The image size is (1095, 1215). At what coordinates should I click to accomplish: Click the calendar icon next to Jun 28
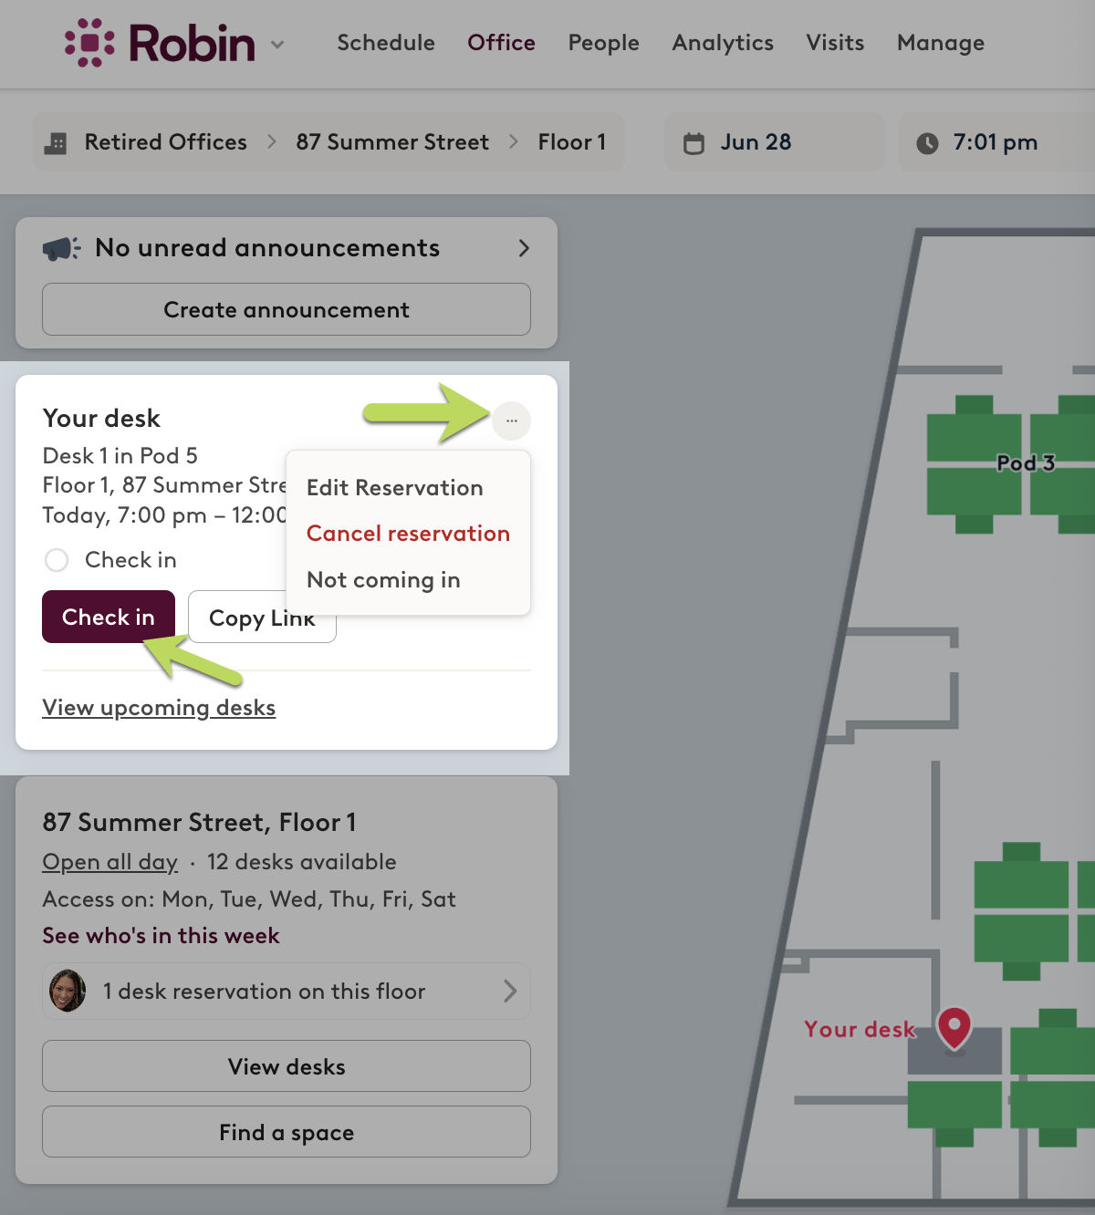point(694,143)
